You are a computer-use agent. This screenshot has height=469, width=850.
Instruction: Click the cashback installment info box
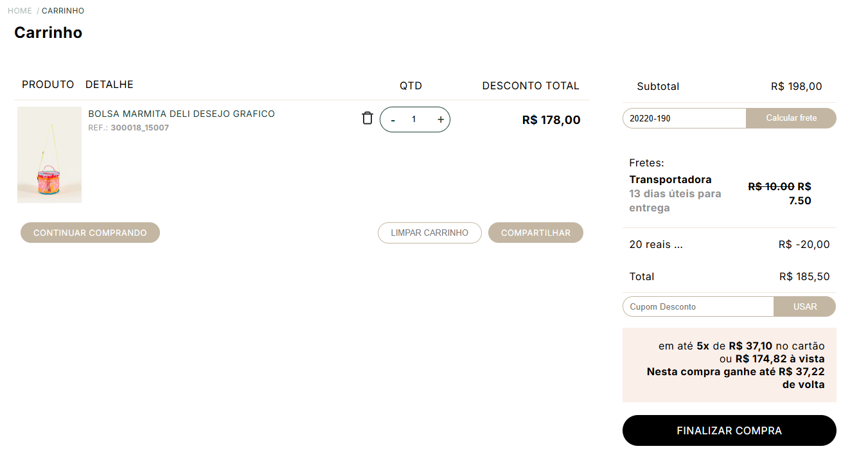click(729, 365)
